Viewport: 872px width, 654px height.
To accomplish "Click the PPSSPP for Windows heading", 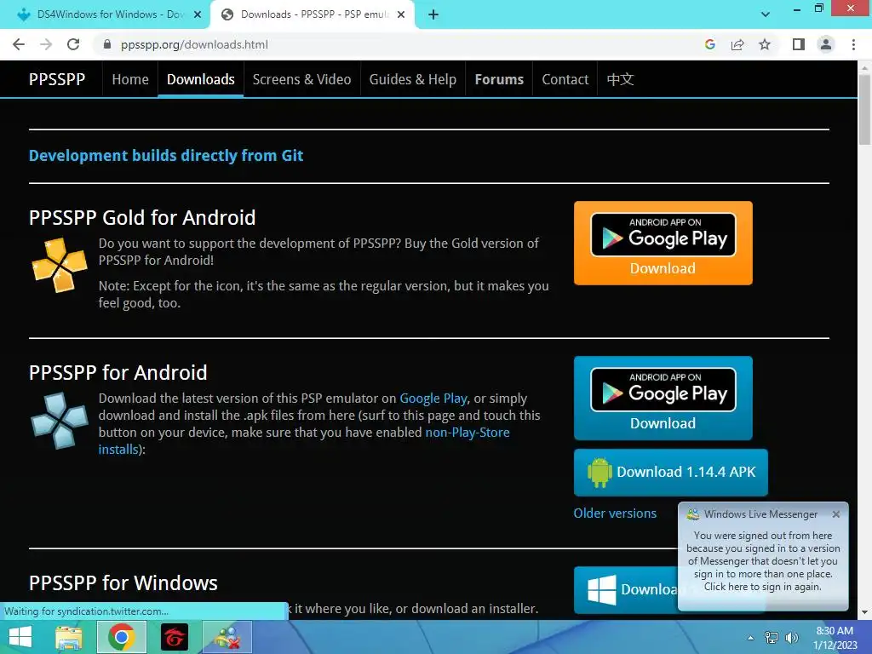I will click(123, 583).
